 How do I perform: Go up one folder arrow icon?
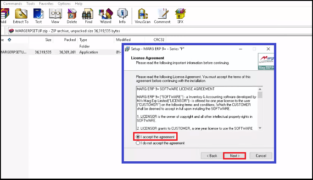tap(9, 40)
